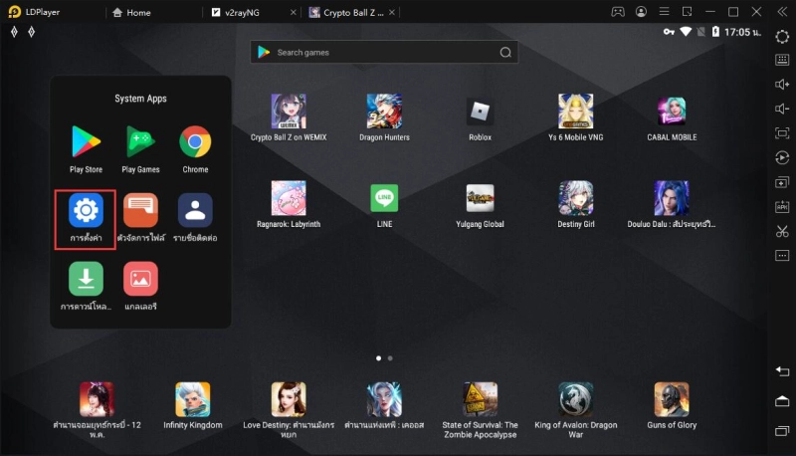This screenshot has width=796, height=456.
Task: Open the gamepad controller settings
Action: [x=618, y=12]
